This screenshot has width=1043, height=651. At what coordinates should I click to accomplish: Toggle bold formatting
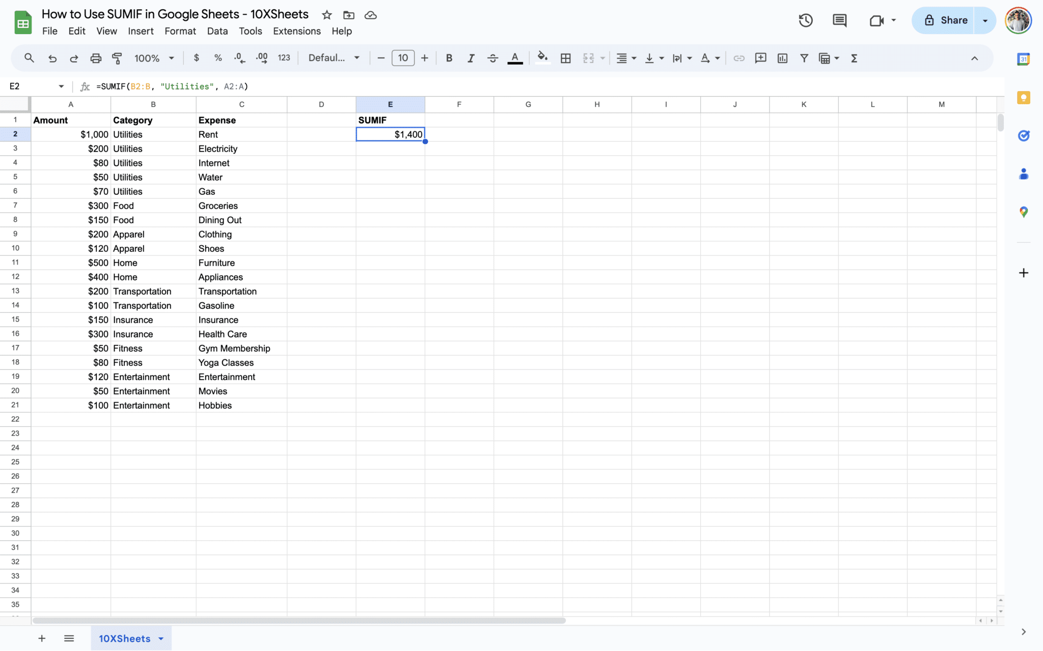[449, 58]
